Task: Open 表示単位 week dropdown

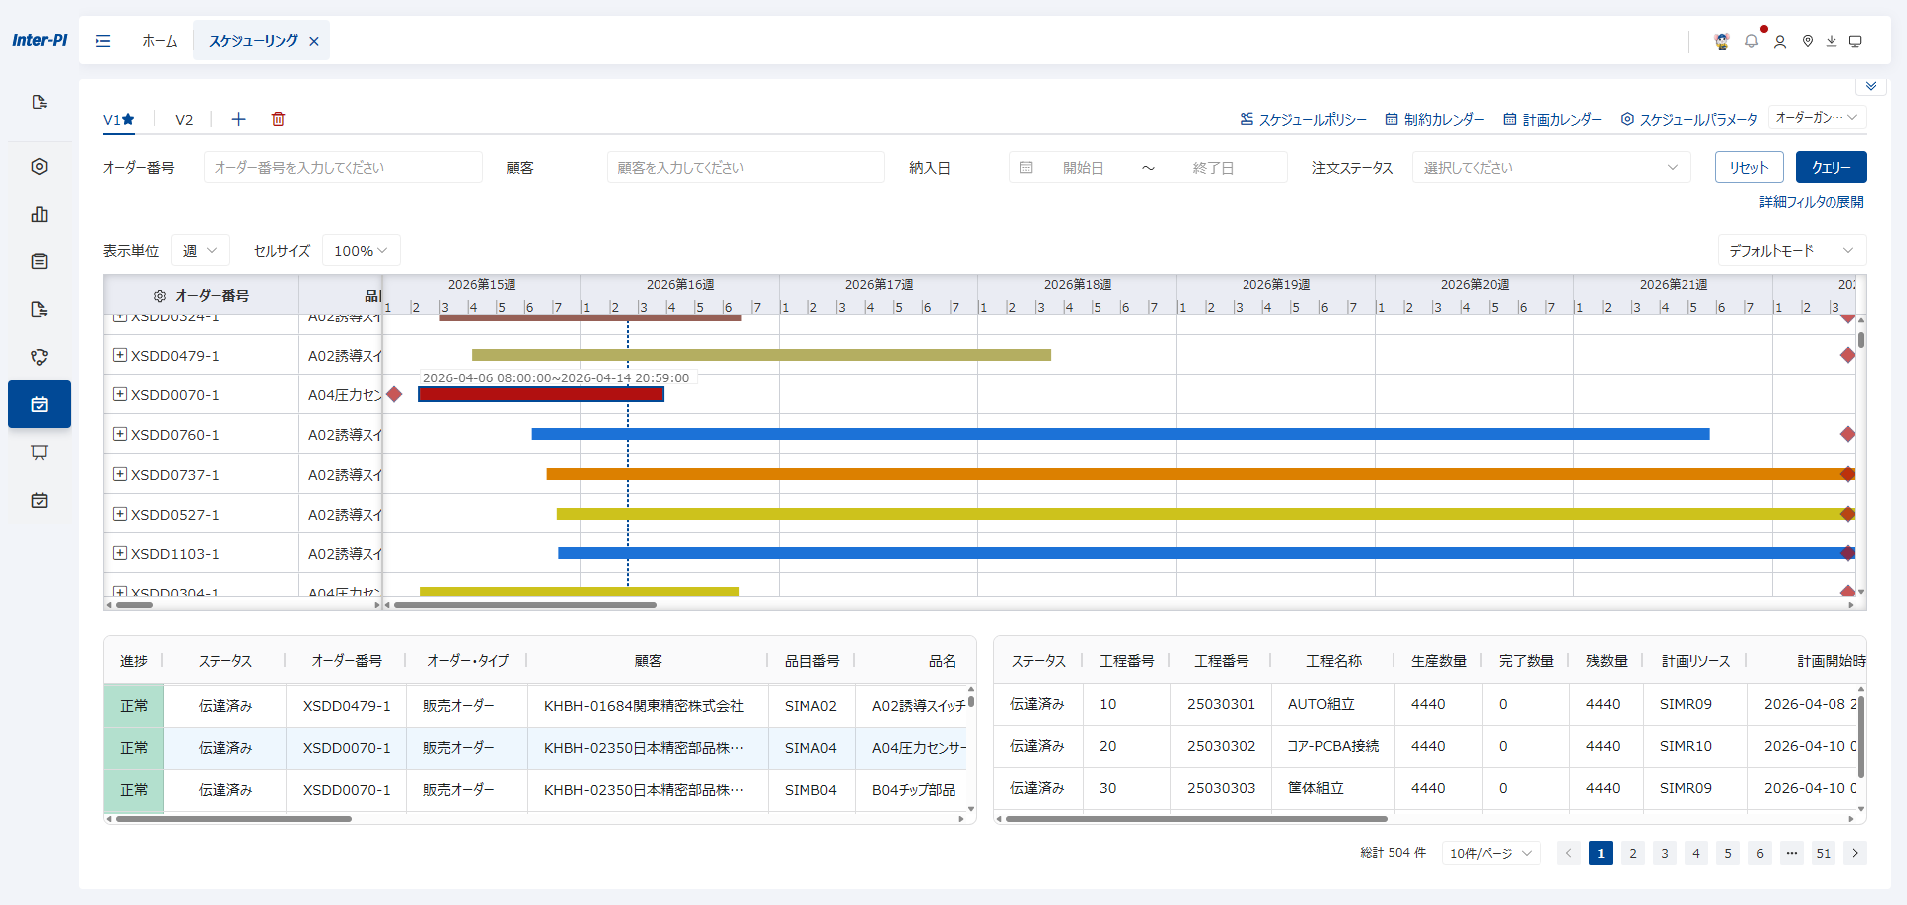Action: [x=201, y=251]
